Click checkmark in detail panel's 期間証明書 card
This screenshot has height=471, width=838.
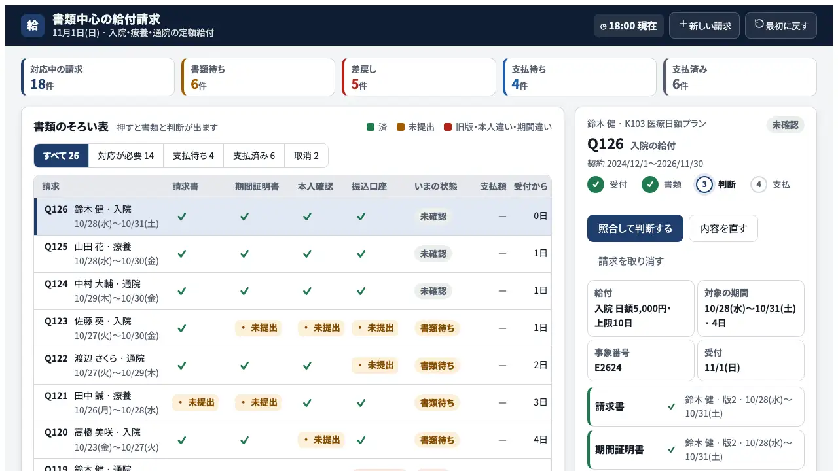[672, 449]
